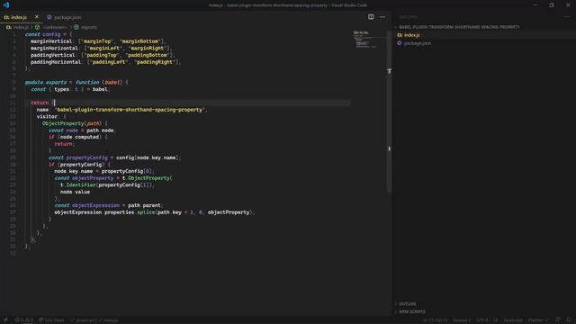Viewport: 576px width, 324px height.
Task: Click the line and column indicator
Action: pyautogui.click(x=435, y=320)
